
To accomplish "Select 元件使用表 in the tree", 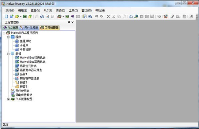I will [22, 91].
